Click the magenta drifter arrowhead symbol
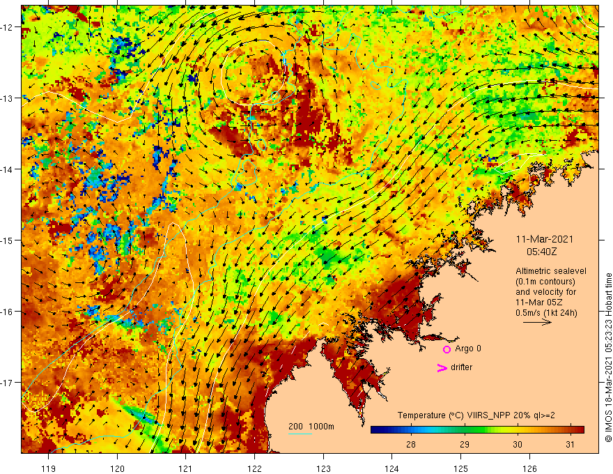 click(x=442, y=367)
